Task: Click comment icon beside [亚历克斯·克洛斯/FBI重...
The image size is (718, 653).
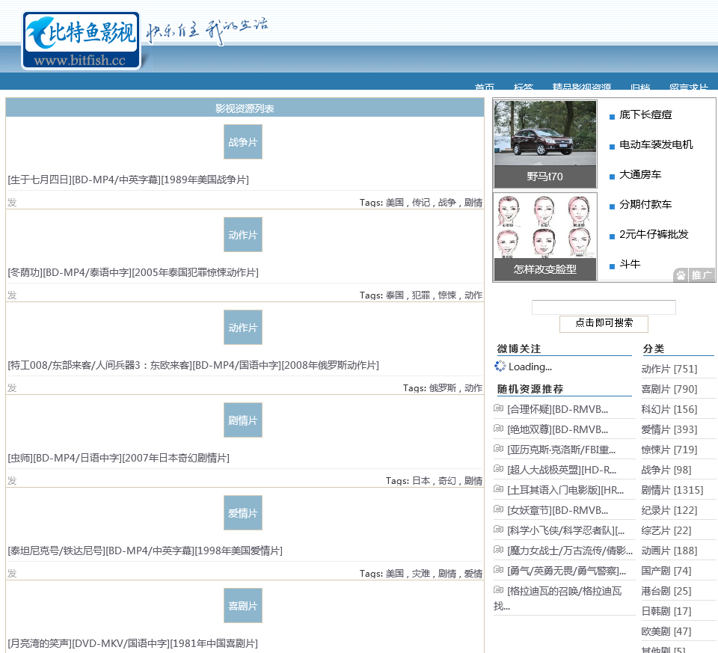Action: click(498, 448)
